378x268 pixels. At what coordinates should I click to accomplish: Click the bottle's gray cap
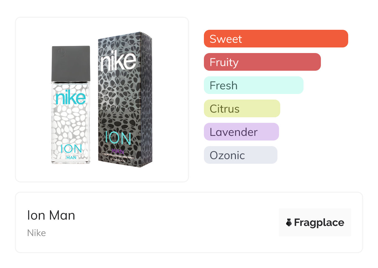[71, 64]
